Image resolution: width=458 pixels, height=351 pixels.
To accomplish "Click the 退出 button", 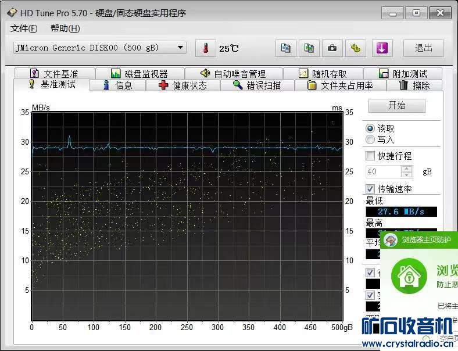I will 423,48.
